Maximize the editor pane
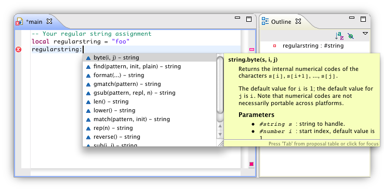 tap(249, 19)
